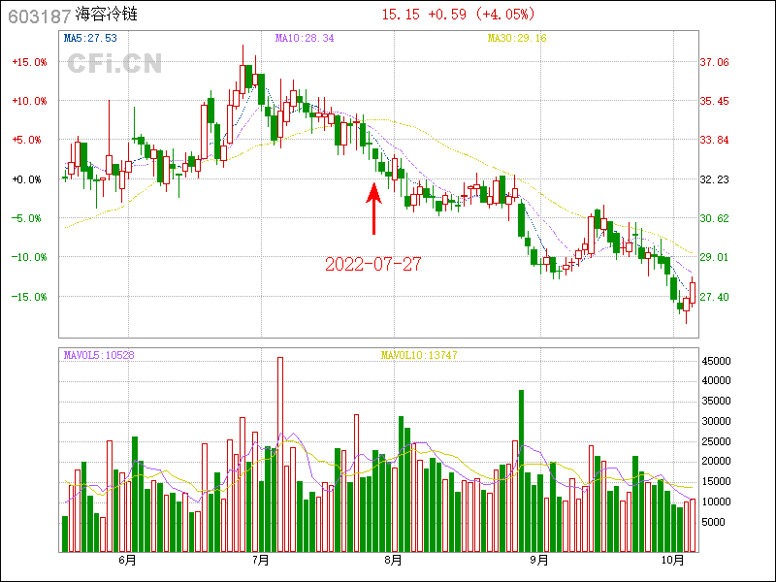Click the tallest red volume bar reaching 45000
The width and height of the screenshot is (776, 582).
coord(280,454)
